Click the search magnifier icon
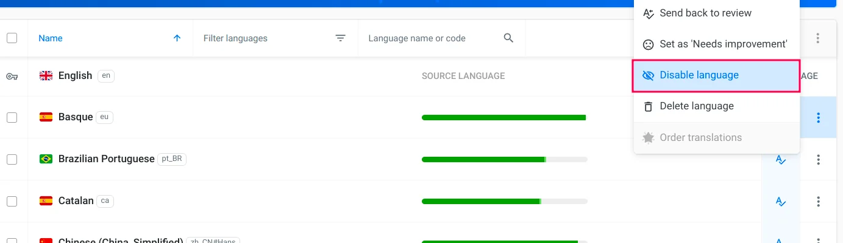The height and width of the screenshot is (243, 843). point(508,38)
